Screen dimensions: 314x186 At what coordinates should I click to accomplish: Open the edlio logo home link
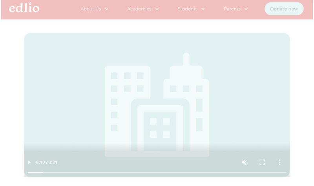(x=24, y=8)
